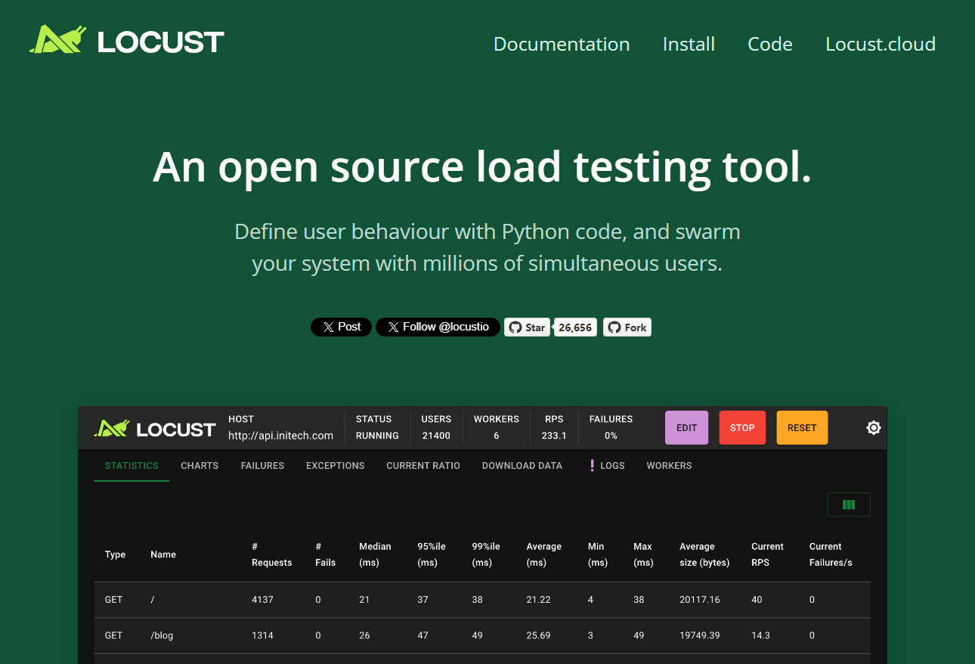
Task: Open the 26,656 stargazers count link
Action: coord(575,327)
